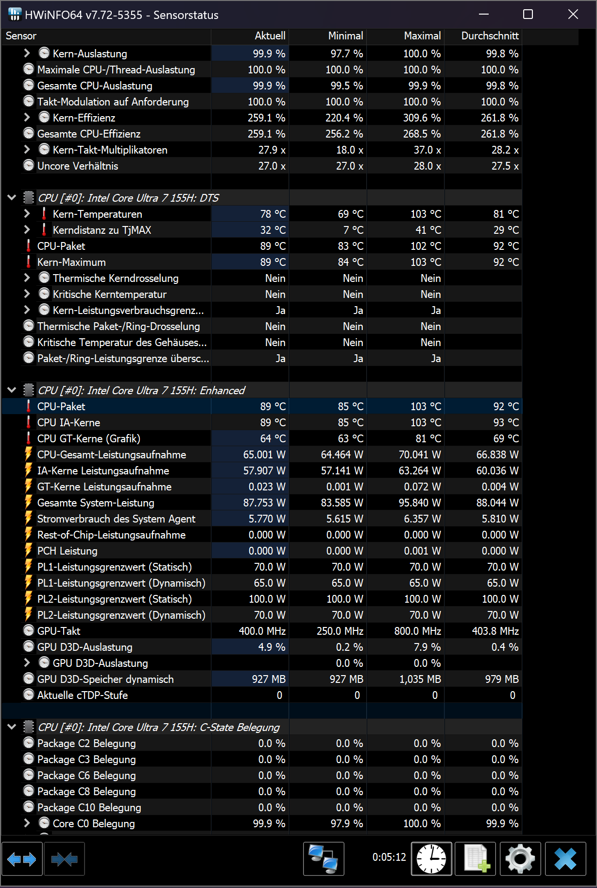Select Takt-Modulation auf Anforderung row
Screen dimensions: 597x888
(x=262, y=102)
